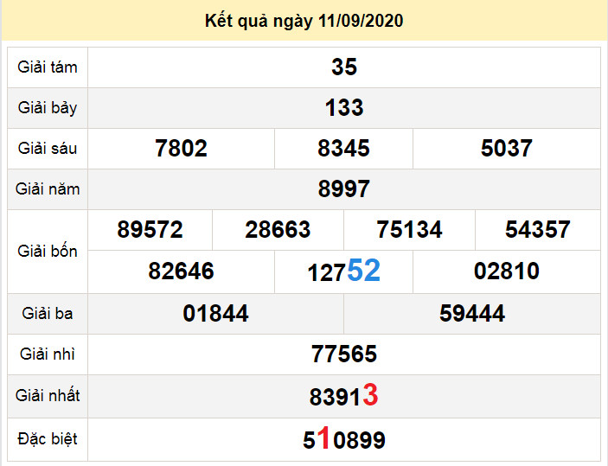Select Giải ba number 01844
This screenshot has width=608, height=466.
tap(215, 313)
